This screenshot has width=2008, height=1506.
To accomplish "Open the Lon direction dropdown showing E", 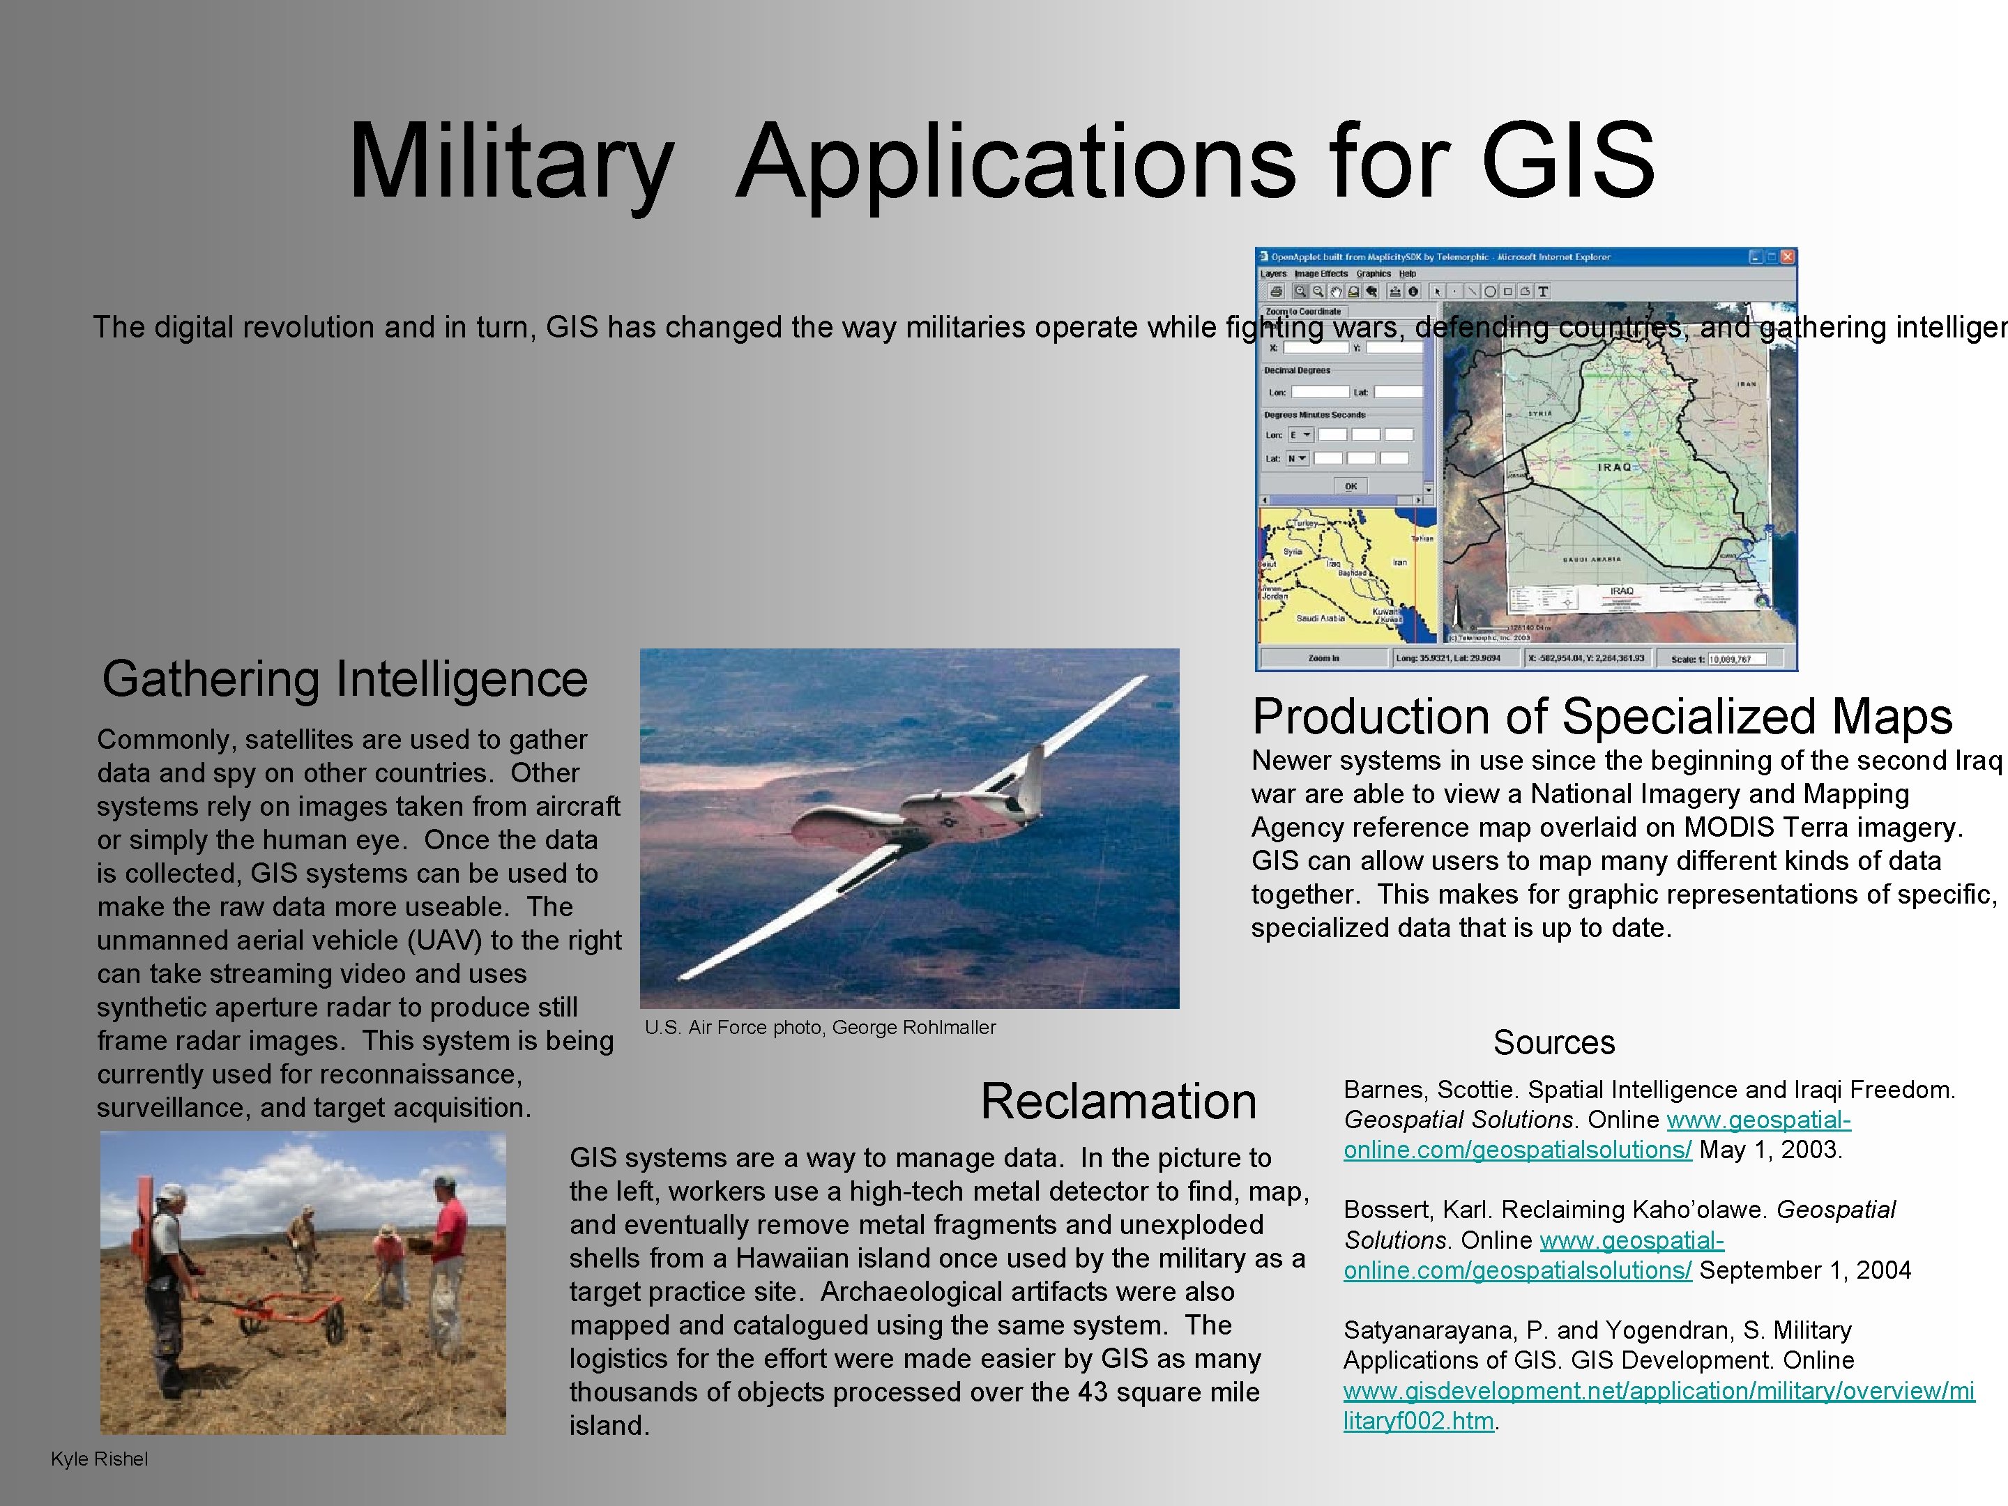I will (x=1302, y=435).
